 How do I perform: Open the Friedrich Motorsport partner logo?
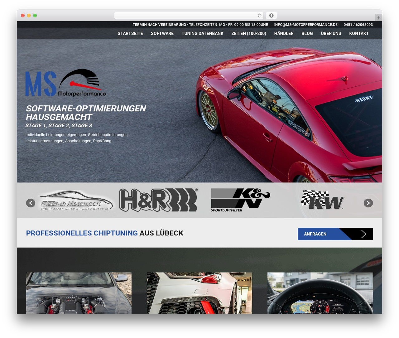pos(76,200)
